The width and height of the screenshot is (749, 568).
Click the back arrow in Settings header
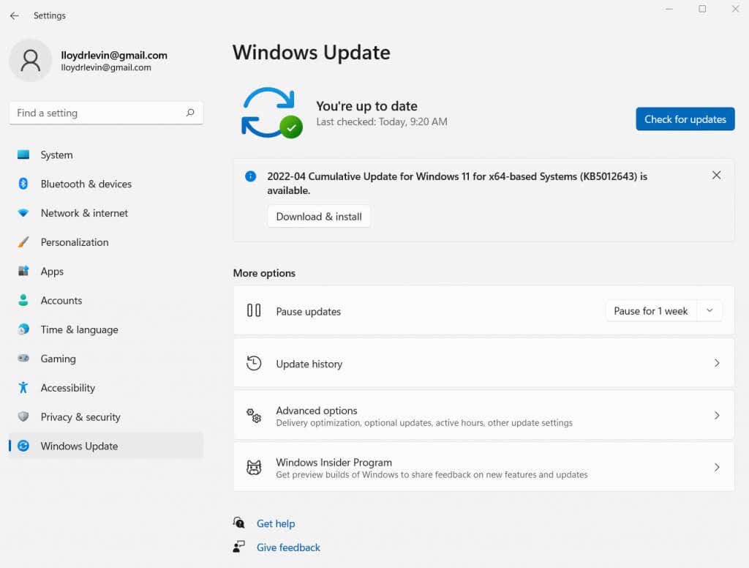click(15, 16)
